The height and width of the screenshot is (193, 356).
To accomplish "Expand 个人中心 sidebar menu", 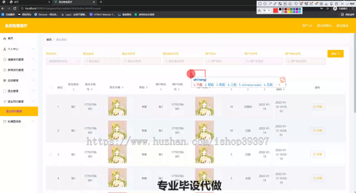I will click(19, 49).
